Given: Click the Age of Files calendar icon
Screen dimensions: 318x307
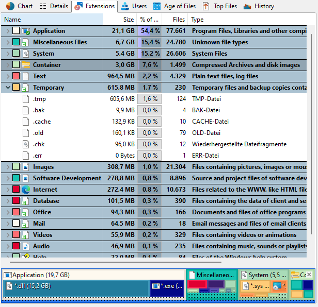Looking at the screenshot, I should pyautogui.click(x=157, y=6).
